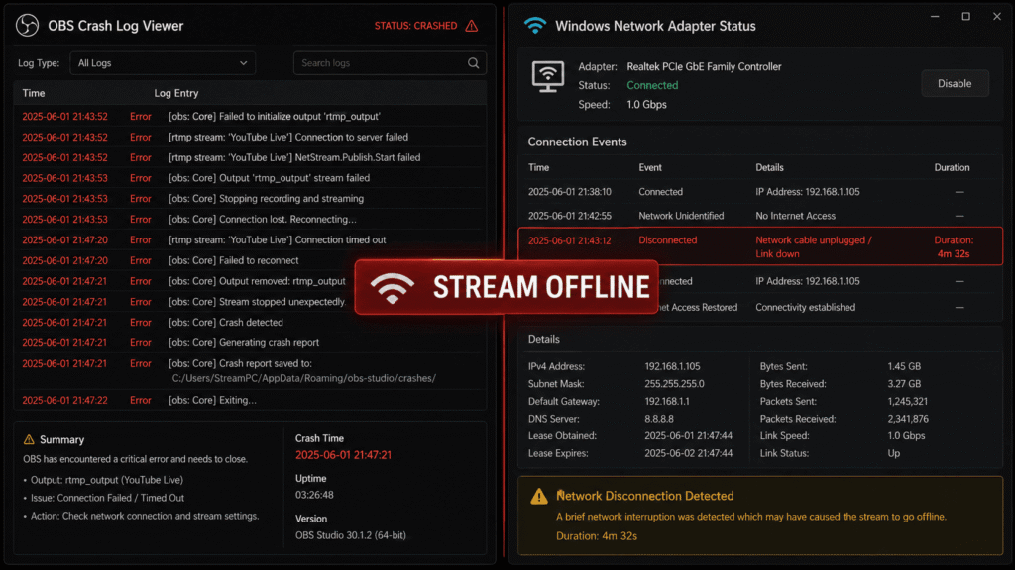Click the DNS Server value 8.8.8.8
The width and height of the screenshot is (1015, 570).
(659, 419)
